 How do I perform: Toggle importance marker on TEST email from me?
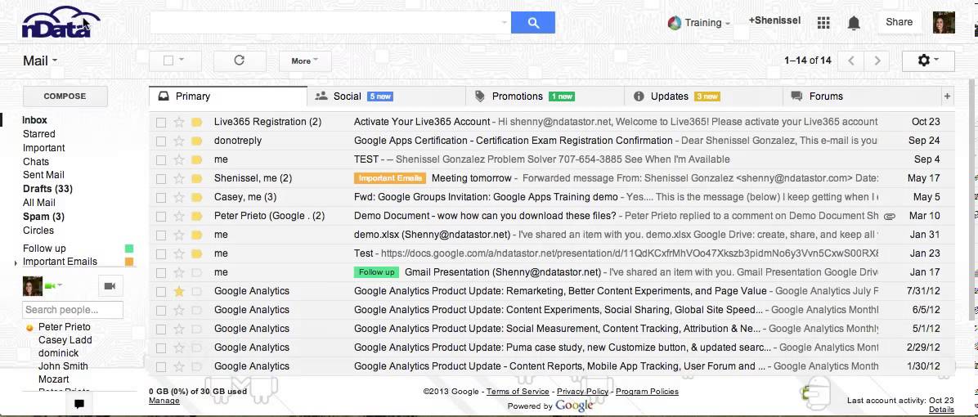click(196, 159)
